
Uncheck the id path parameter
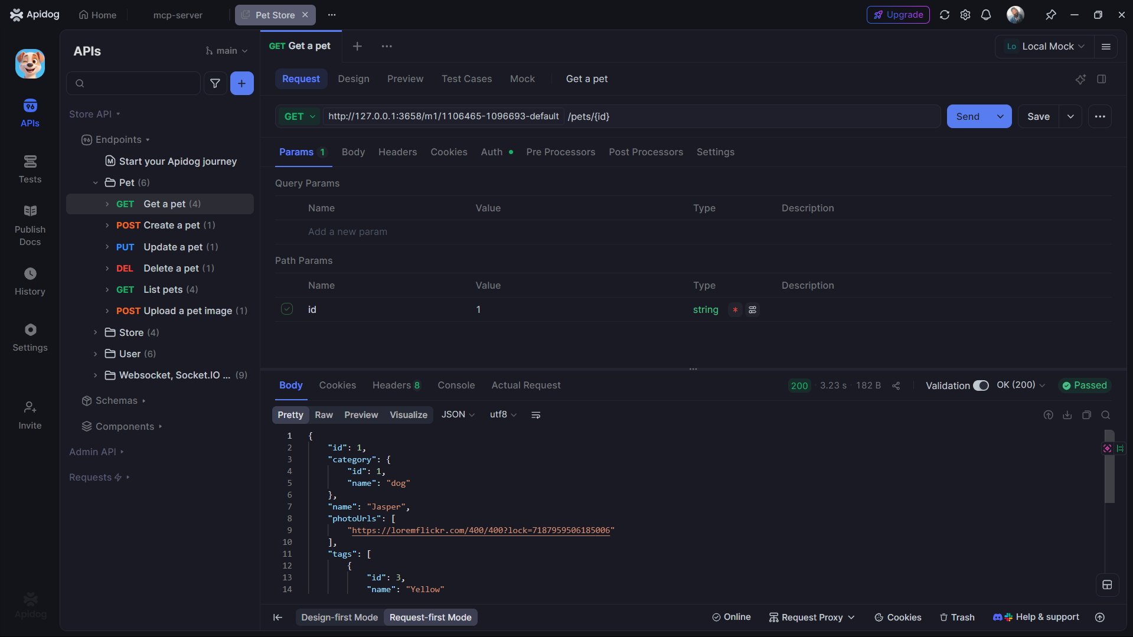tap(287, 309)
